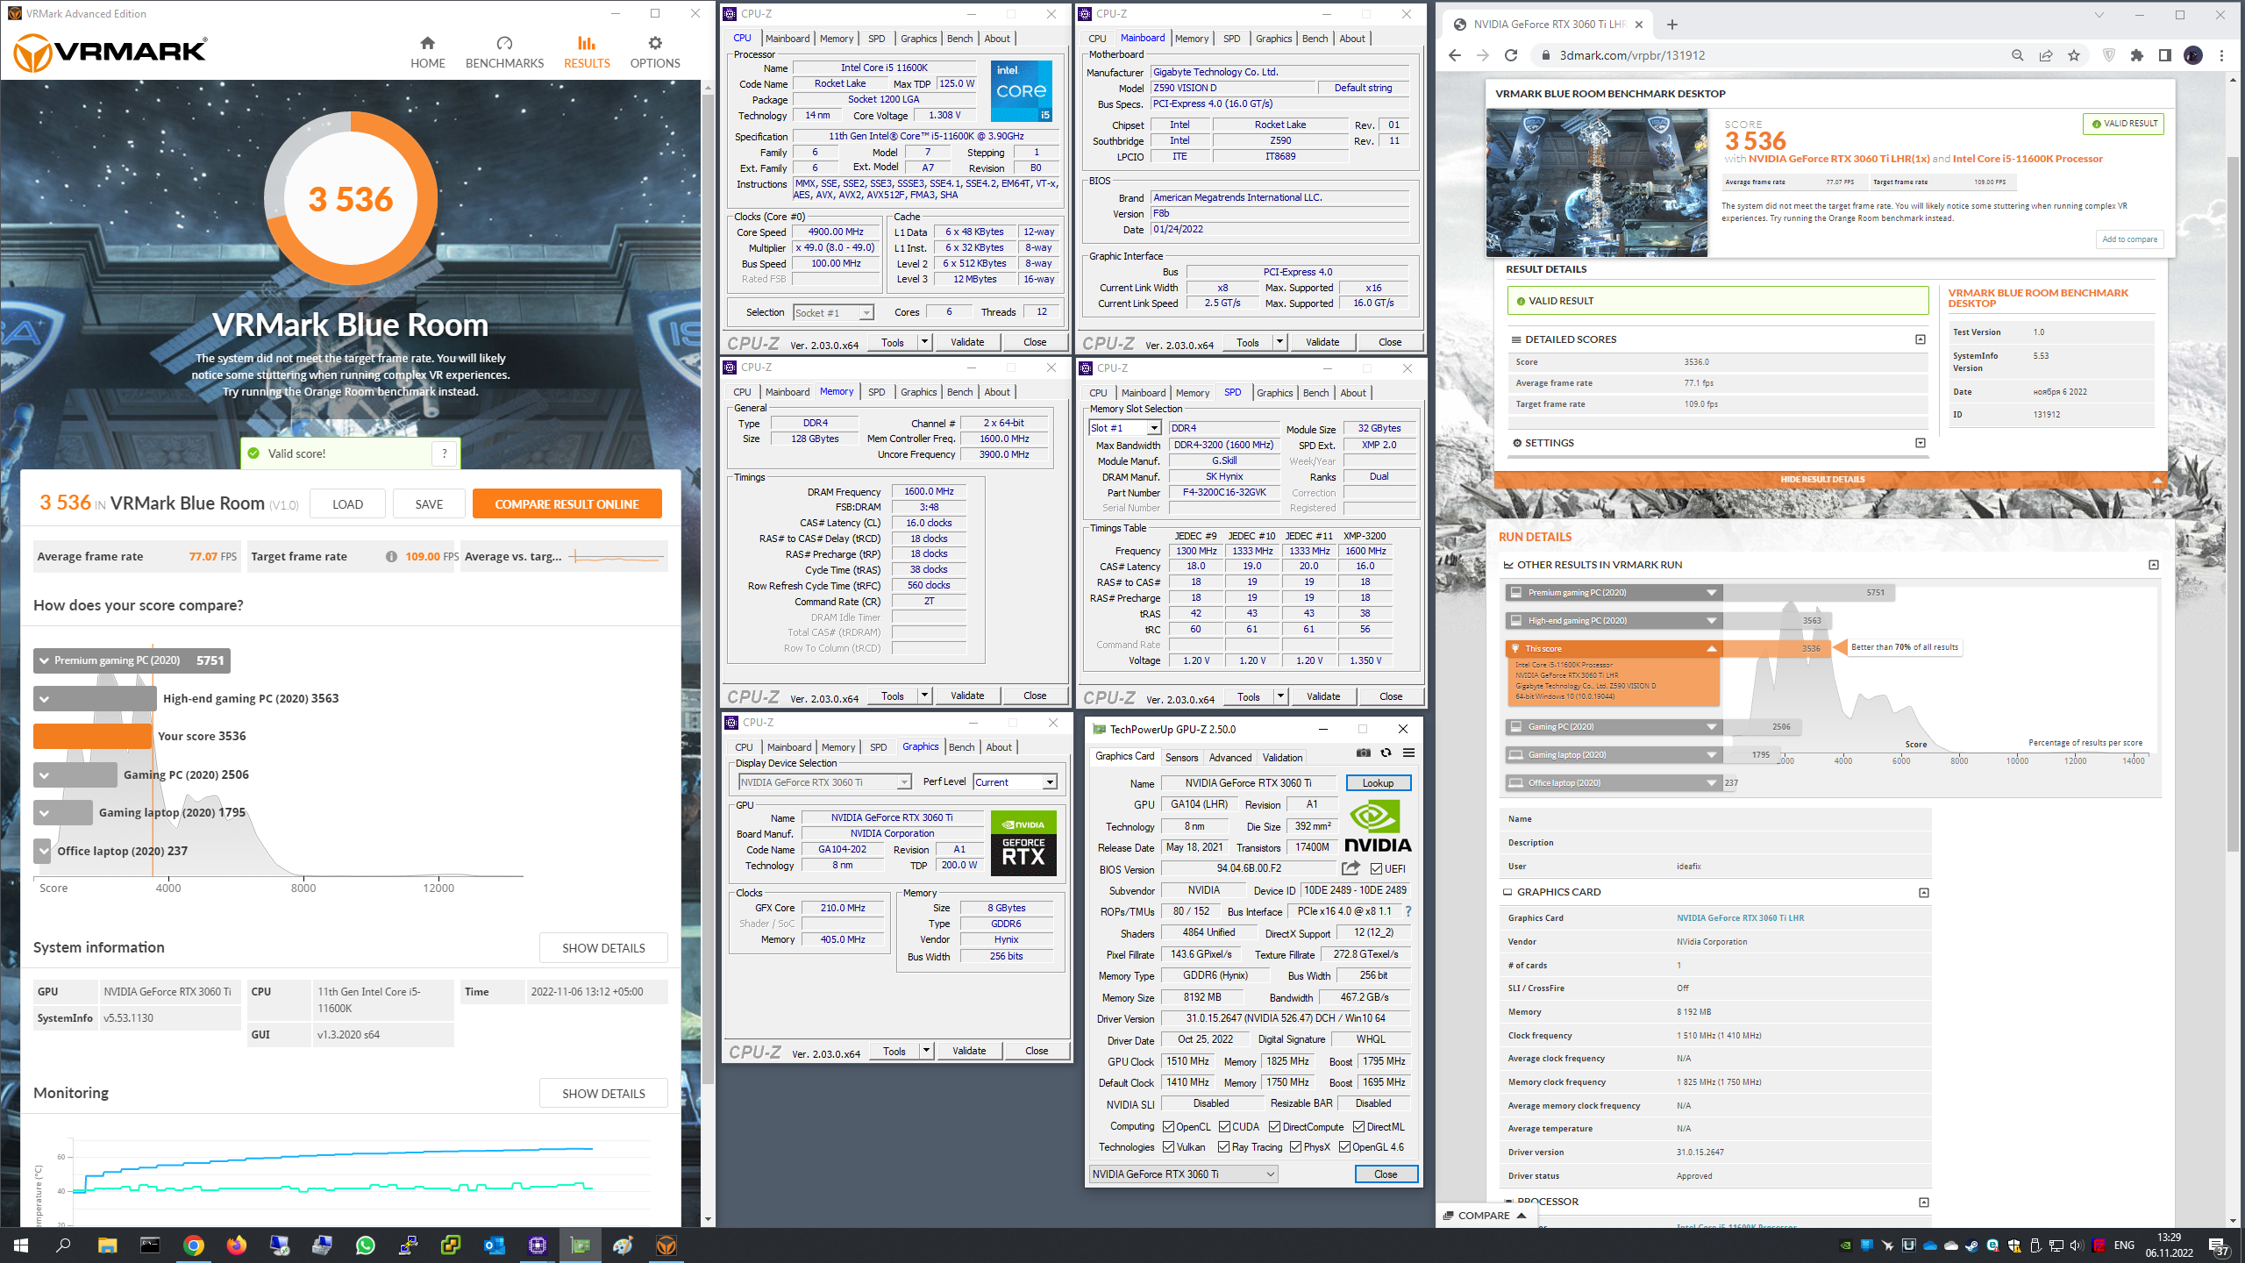2245x1263 pixels.
Task: Open the Validation tab in GPU-Z
Action: pos(1283,758)
